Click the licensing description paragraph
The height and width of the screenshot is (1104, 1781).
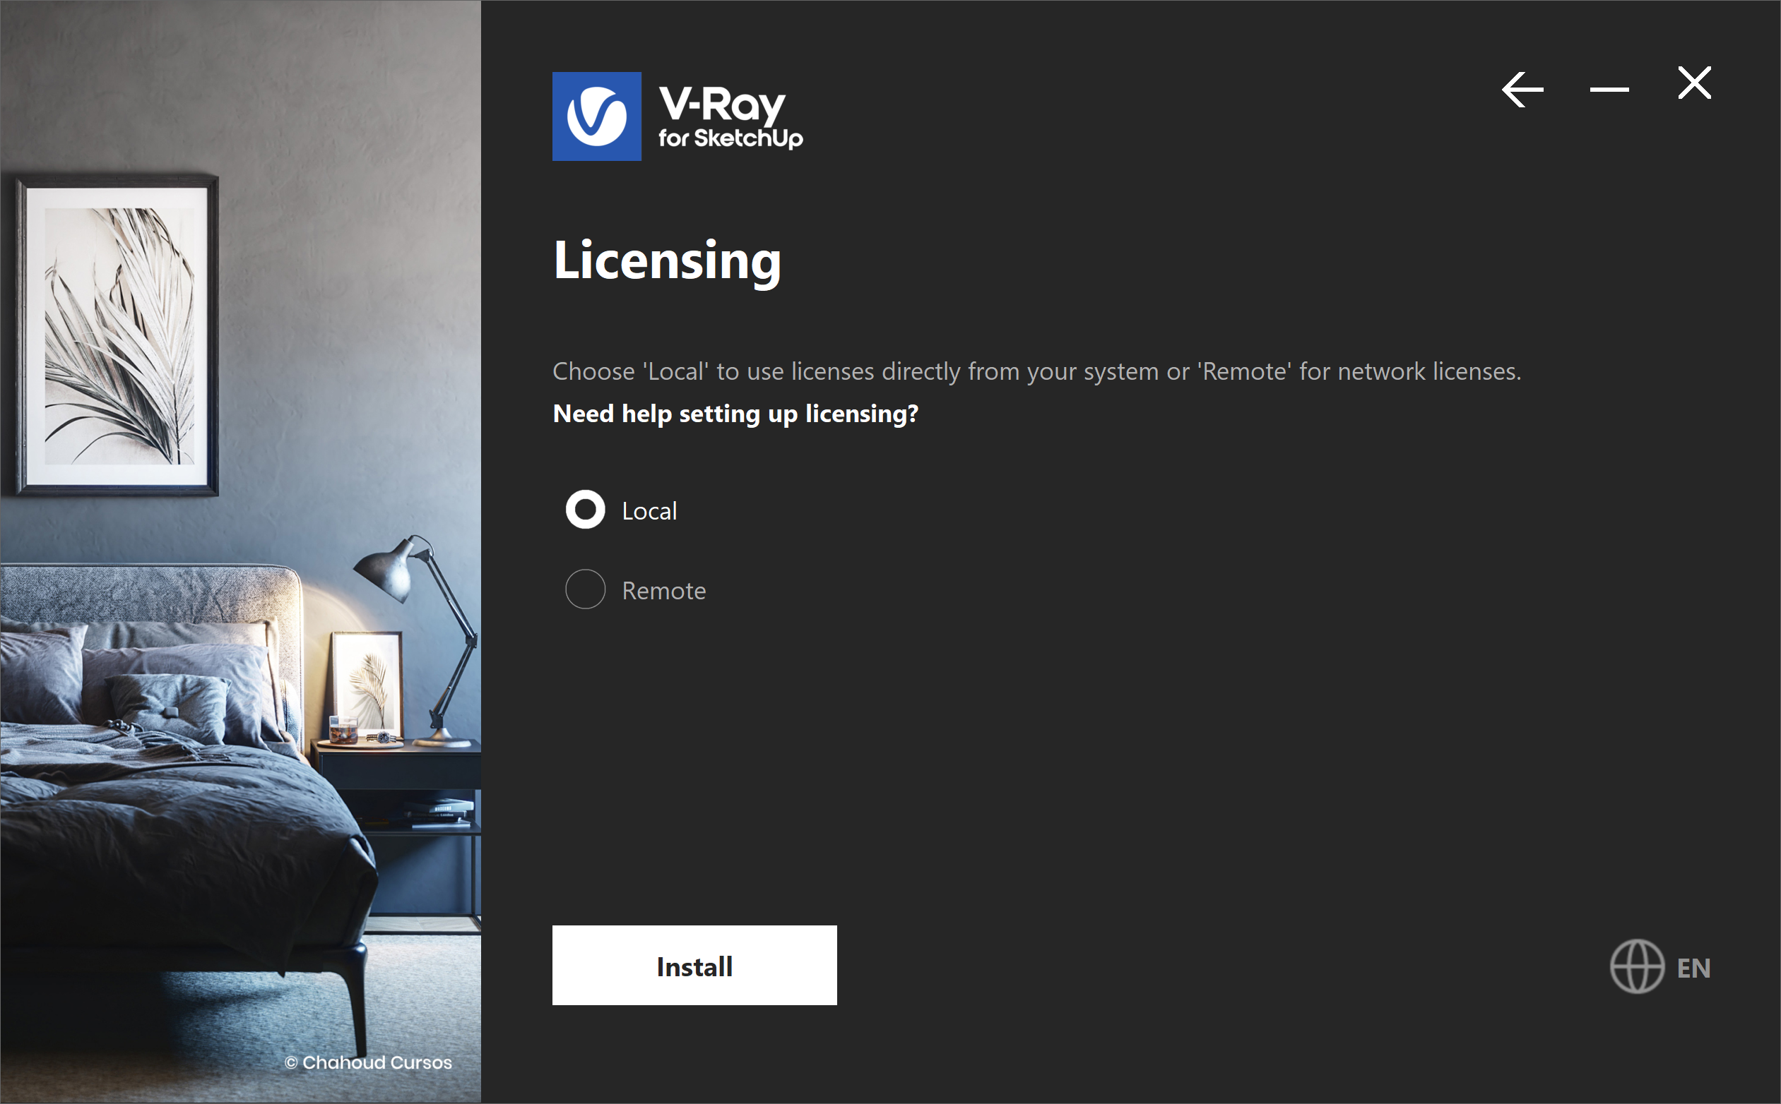point(1036,372)
